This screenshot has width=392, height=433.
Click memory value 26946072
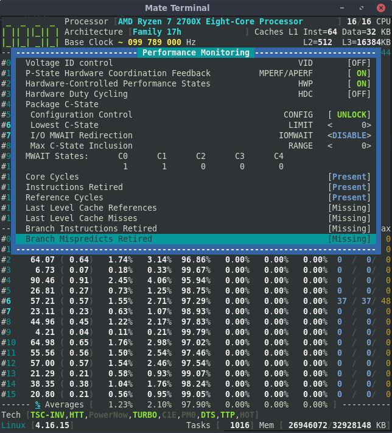(x=308, y=426)
